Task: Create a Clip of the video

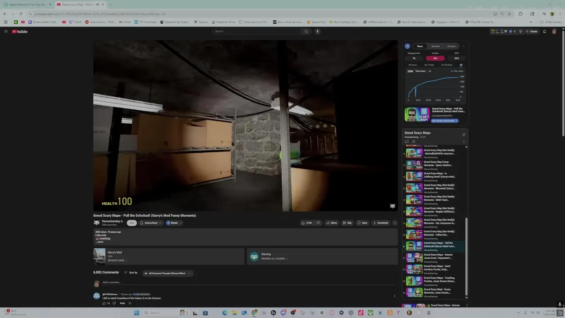Action: point(347,223)
